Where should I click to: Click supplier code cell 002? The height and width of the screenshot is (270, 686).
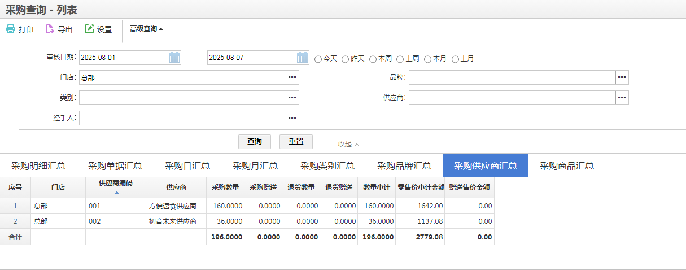(x=116, y=221)
